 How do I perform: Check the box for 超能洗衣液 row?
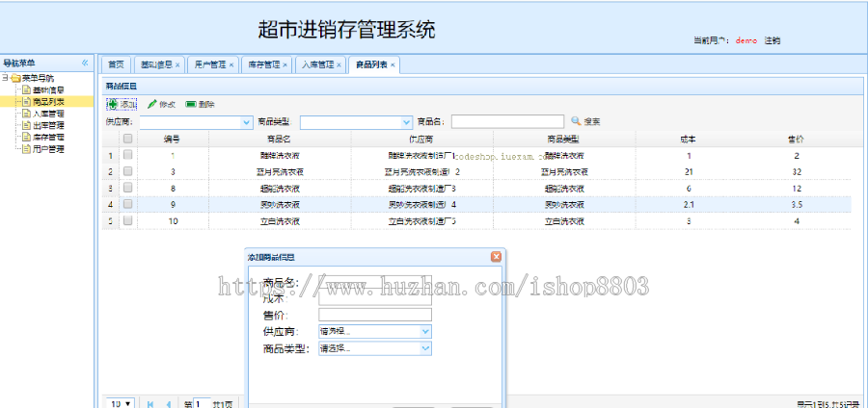pyautogui.click(x=127, y=188)
